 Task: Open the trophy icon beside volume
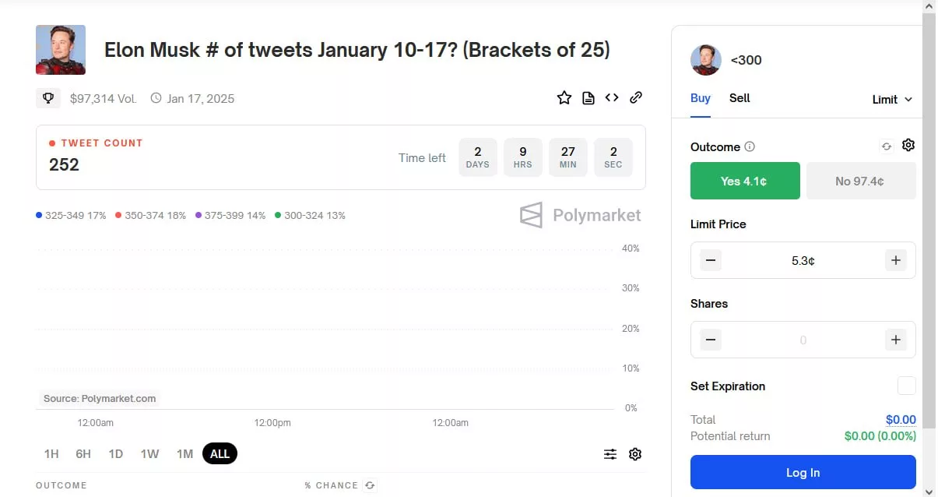click(x=48, y=98)
